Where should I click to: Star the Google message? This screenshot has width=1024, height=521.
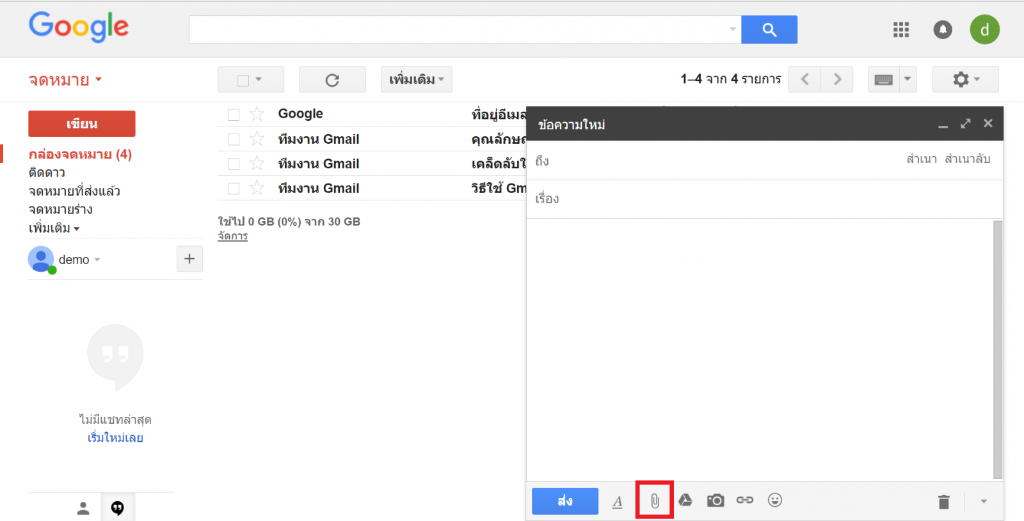click(257, 114)
